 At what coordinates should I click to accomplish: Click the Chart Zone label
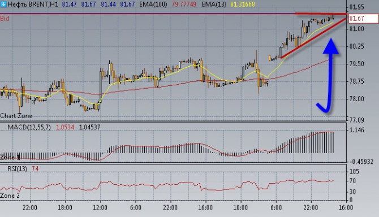click(16, 116)
